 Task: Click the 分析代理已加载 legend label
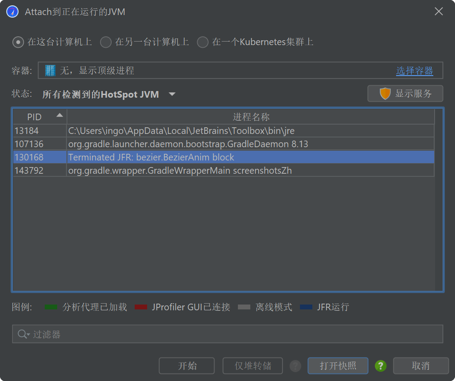pos(95,307)
